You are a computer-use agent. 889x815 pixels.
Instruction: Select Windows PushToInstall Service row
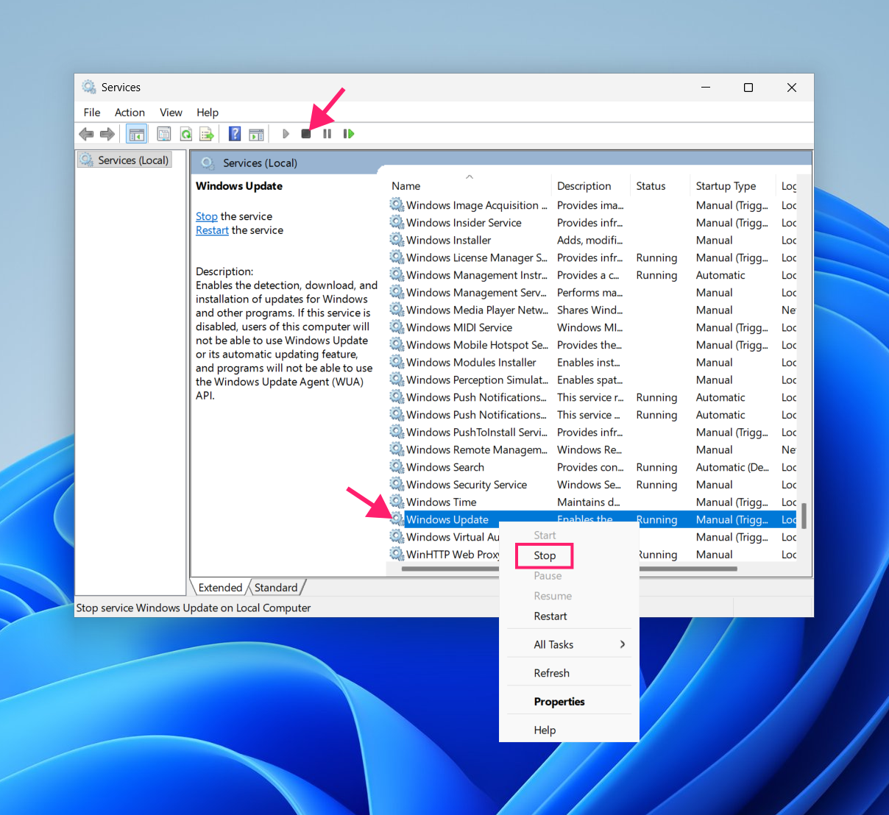[592, 432]
